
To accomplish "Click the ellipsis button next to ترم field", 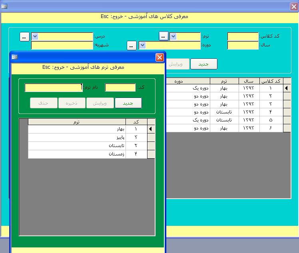I will 163,36.
